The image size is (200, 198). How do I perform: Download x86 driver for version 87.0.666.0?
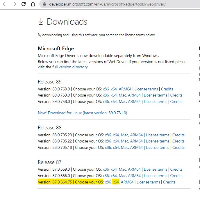(x=106, y=176)
